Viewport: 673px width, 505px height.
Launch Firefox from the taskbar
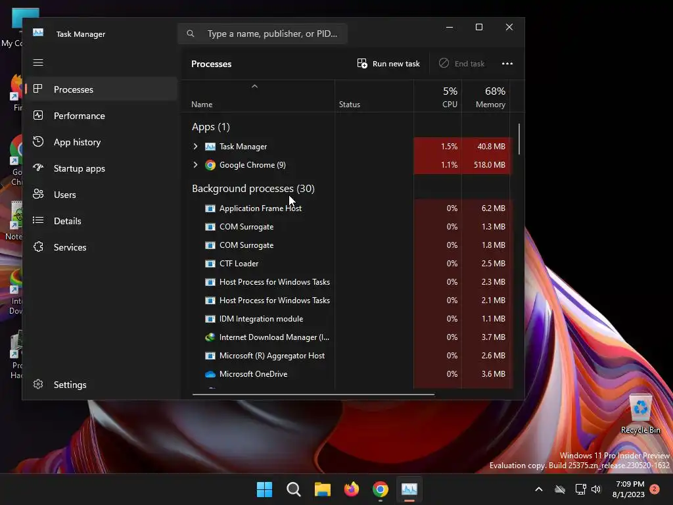(352, 489)
